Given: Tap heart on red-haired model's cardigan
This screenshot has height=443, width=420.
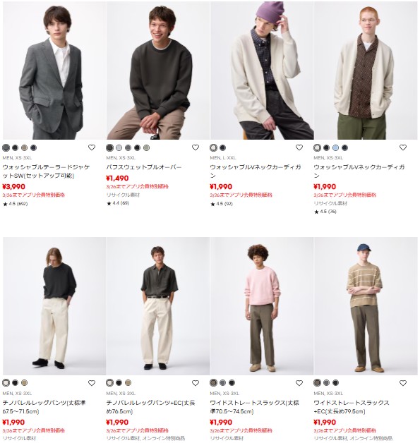Looking at the screenshot, I should (403, 147).
